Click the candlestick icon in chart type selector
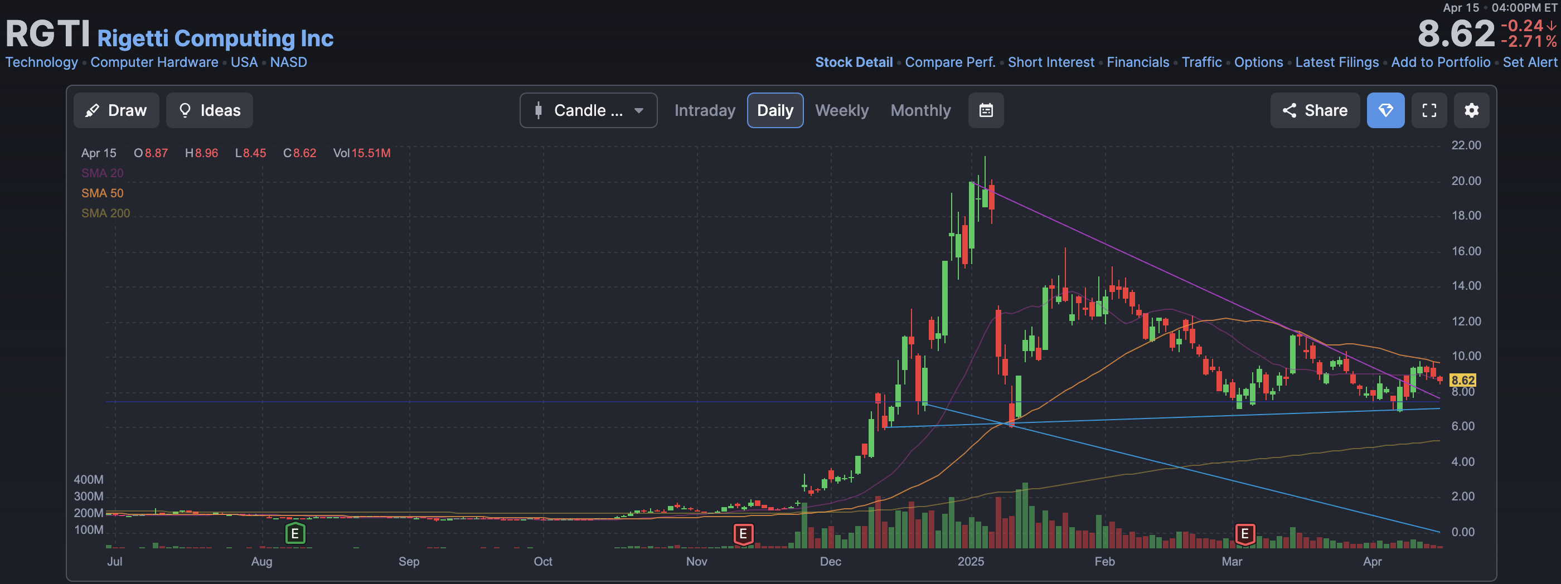1561x584 pixels. pyautogui.click(x=538, y=110)
